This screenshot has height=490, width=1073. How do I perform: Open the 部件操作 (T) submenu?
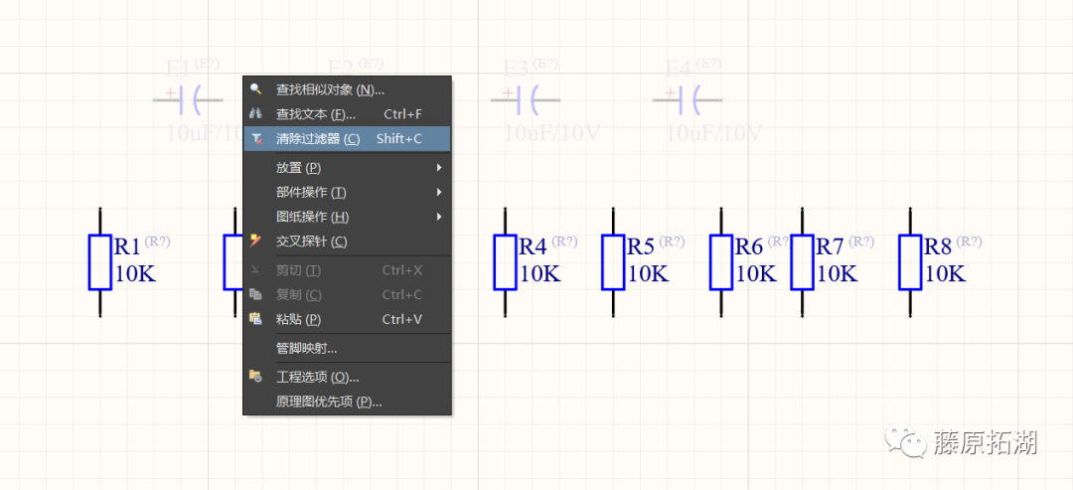(x=348, y=192)
